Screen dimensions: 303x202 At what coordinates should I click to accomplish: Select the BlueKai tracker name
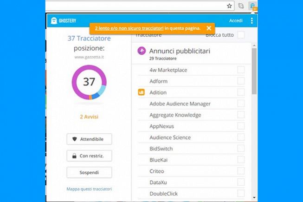pos(158,160)
